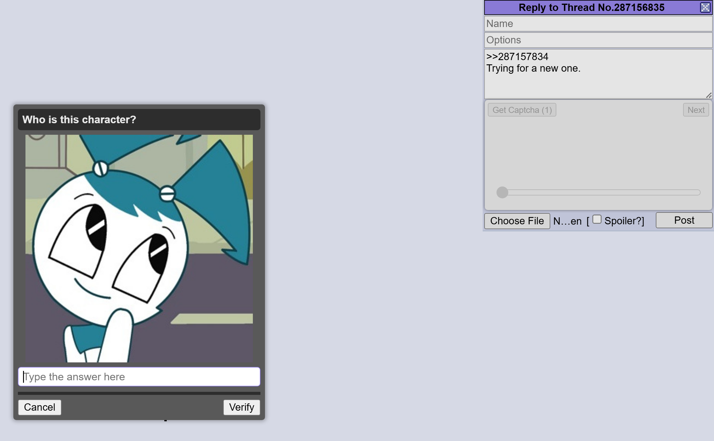The image size is (714, 441).
Task: Click the cartoon character image
Action: (x=139, y=248)
